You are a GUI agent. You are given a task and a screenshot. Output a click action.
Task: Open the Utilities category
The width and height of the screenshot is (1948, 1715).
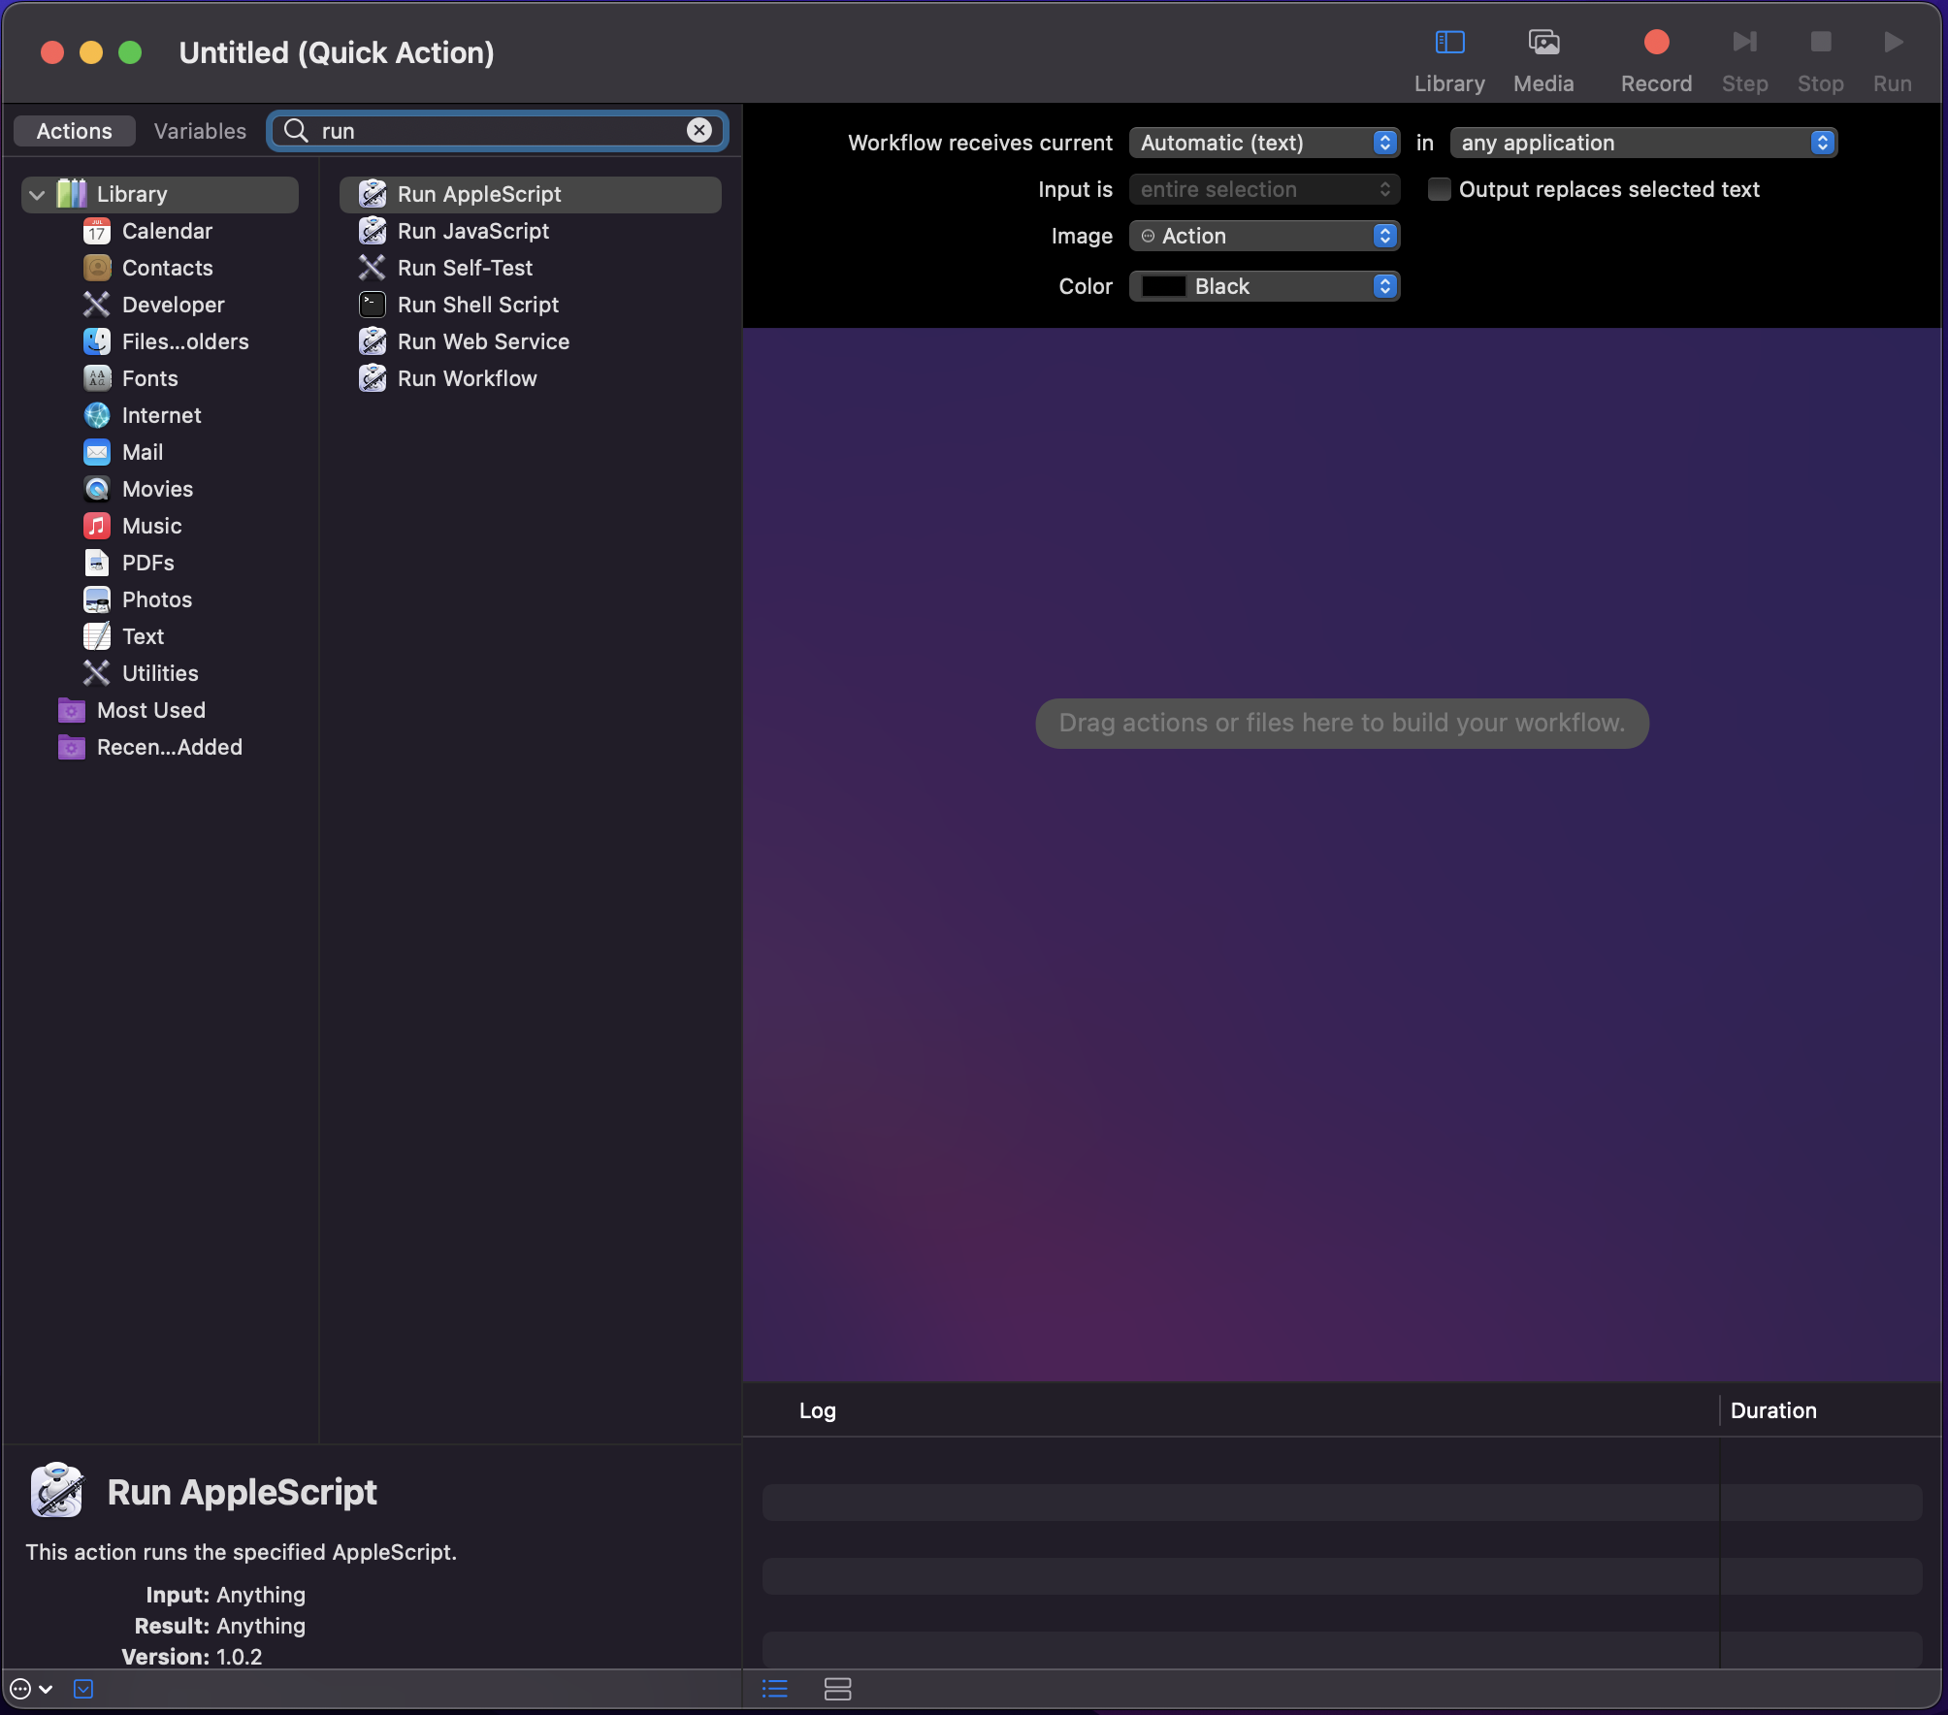pyautogui.click(x=160, y=673)
